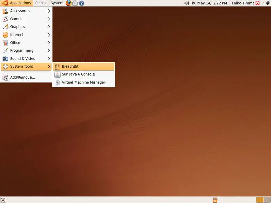Open the Office submenu
The height and width of the screenshot is (203, 271).
click(26, 43)
